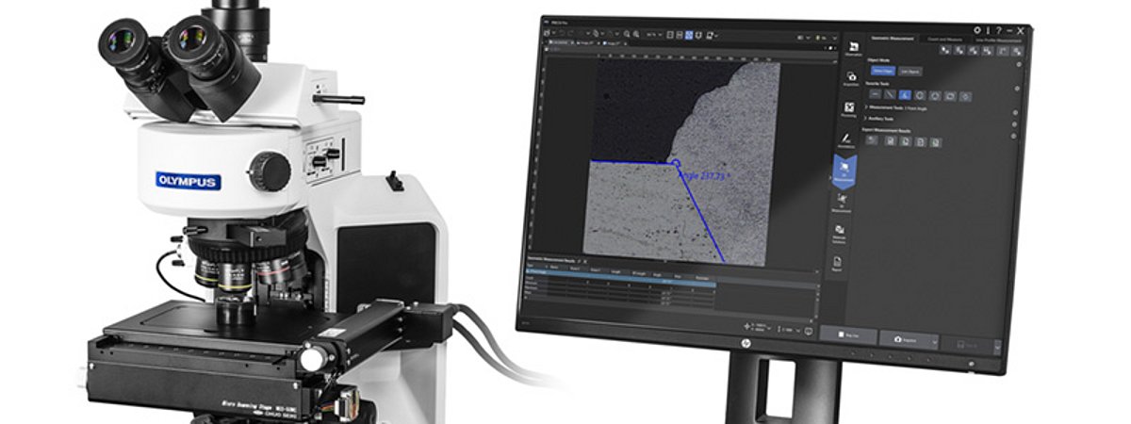Open the Observation sidebar panel
Screen dimensions: 1131x424
(852, 49)
